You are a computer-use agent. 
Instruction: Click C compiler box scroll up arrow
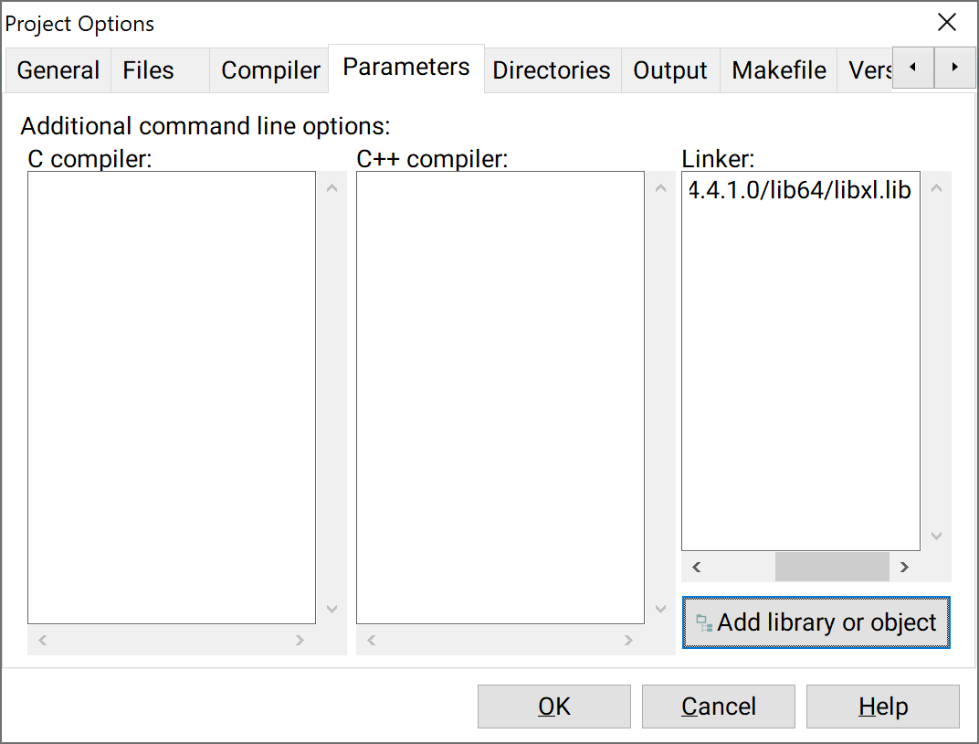pyautogui.click(x=332, y=188)
